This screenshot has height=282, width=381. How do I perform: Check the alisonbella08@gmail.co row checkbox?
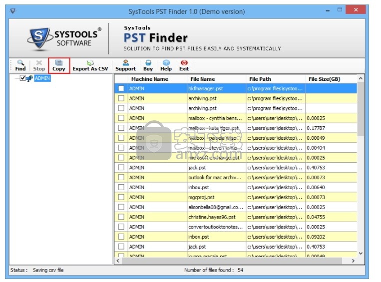point(121,207)
